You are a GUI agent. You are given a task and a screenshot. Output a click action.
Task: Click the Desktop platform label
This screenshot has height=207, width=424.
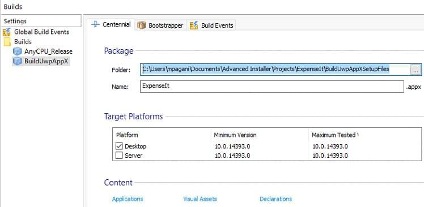pyautogui.click(x=135, y=146)
